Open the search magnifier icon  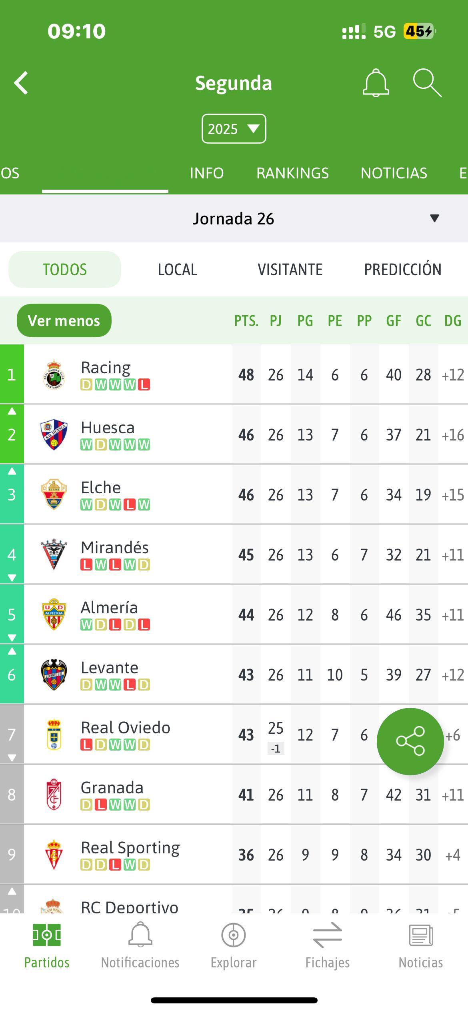[x=427, y=83]
